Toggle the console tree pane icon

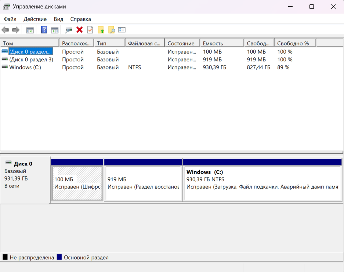click(x=30, y=30)
